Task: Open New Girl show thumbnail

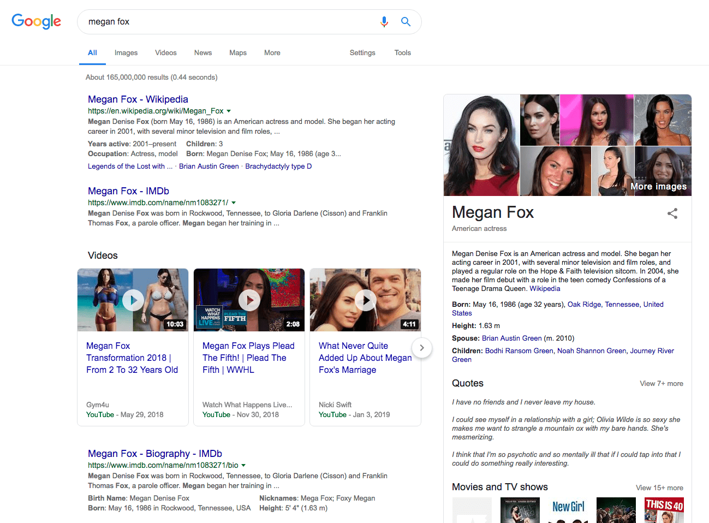Action: pos(568,510)
